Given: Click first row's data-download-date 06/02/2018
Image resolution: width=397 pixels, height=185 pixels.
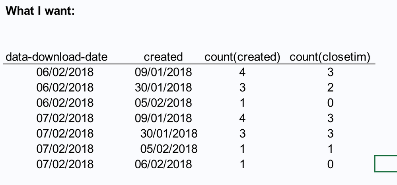Looking at the screenshot, I should (x=65, y=72).
